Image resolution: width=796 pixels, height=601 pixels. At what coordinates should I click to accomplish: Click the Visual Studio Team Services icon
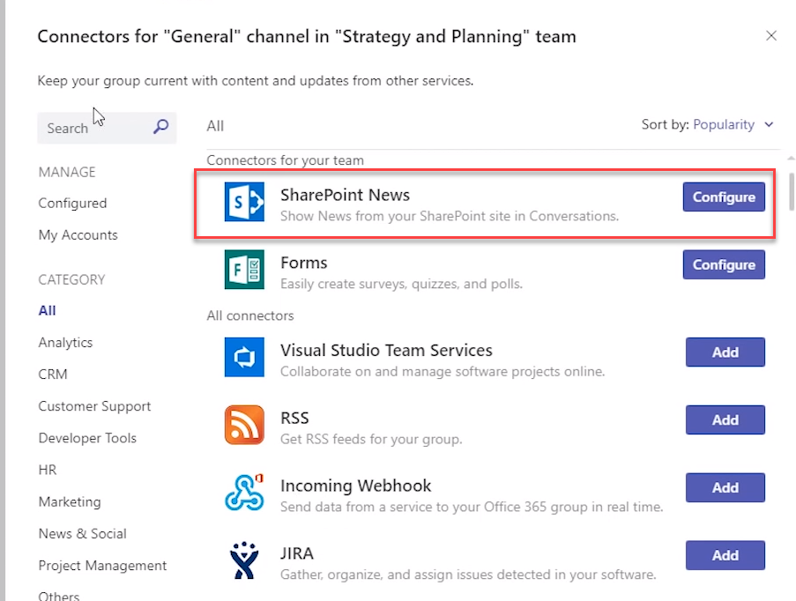pyautogui.click(x=244, y=357)
